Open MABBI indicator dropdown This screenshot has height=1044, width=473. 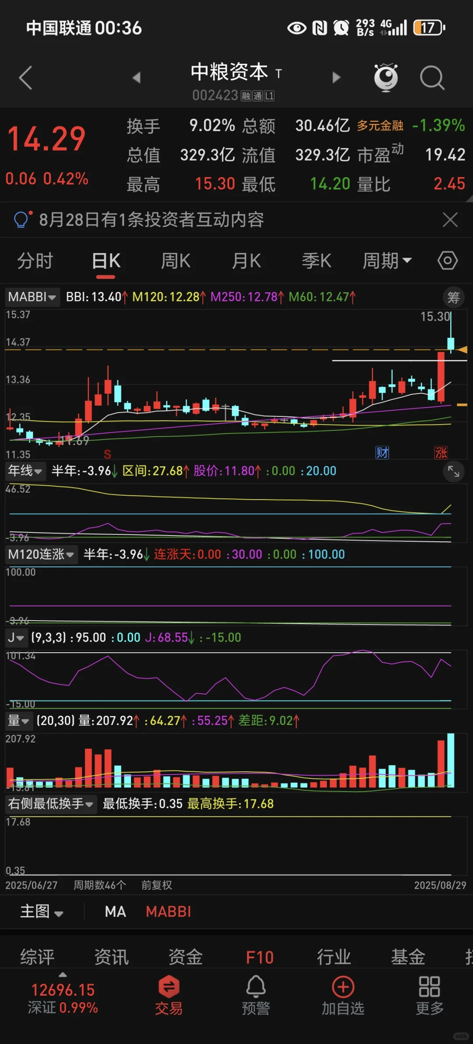tap(32, 297)
